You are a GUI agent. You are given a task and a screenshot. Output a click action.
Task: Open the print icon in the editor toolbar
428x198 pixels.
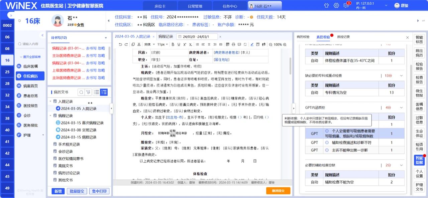pyautogui.click(x=233, y=44)
